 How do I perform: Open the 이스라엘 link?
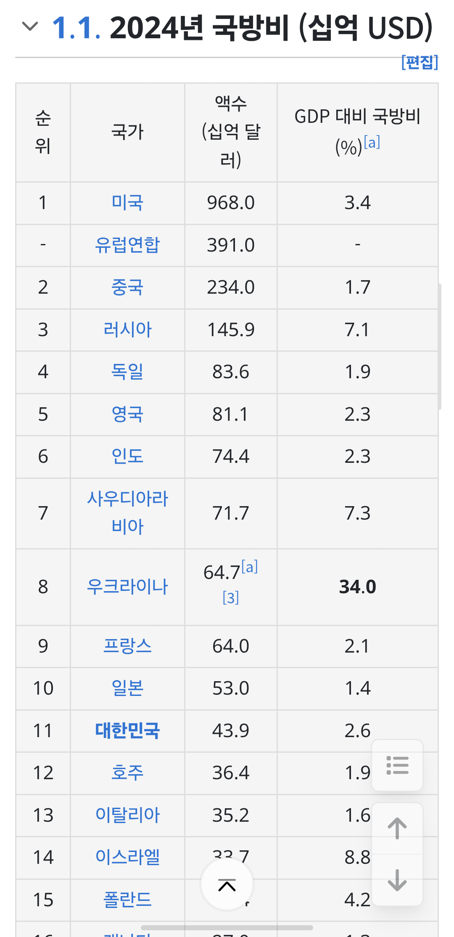point(127,857)
